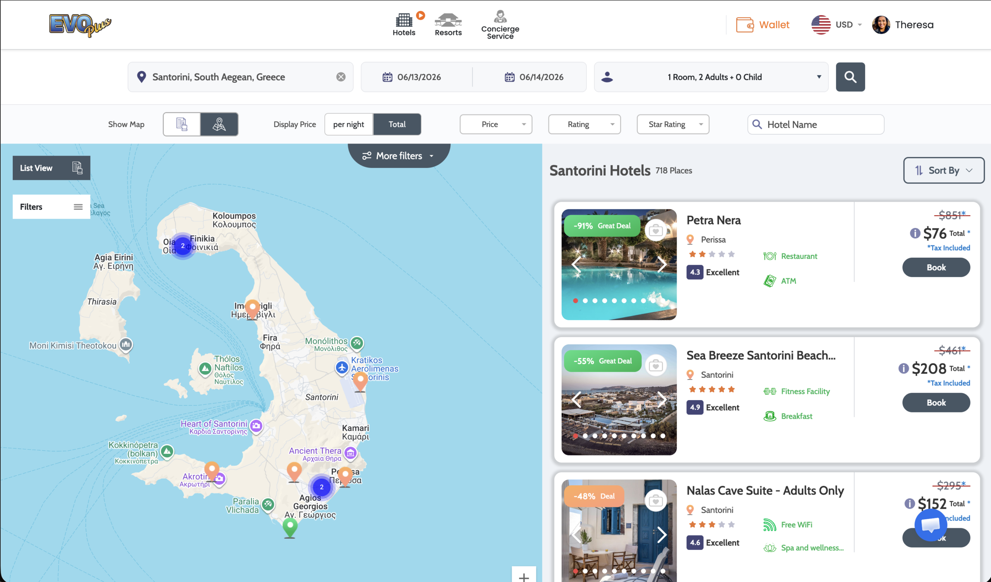
Task: Save Petra Nera to favorites
Action: pyautogui.click(x=655, y=231)
